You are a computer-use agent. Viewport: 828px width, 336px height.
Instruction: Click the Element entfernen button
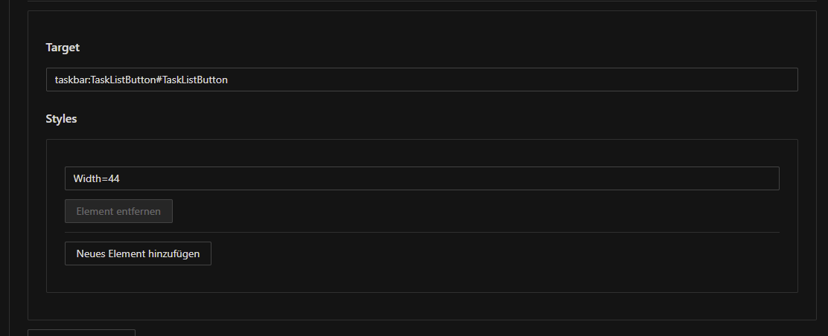[118, 211]
